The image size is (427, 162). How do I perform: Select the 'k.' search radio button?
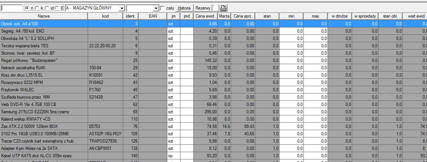tap(37, 8)
